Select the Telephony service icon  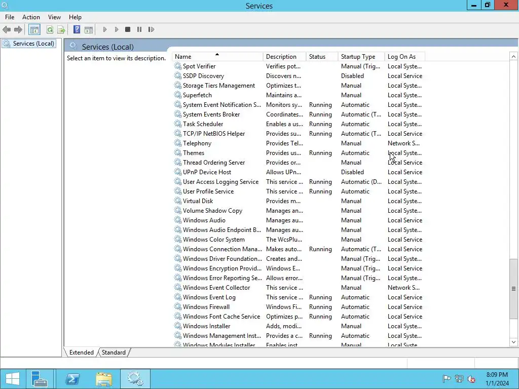(178, 143)
